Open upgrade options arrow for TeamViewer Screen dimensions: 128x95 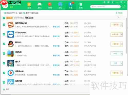(122, 34)
